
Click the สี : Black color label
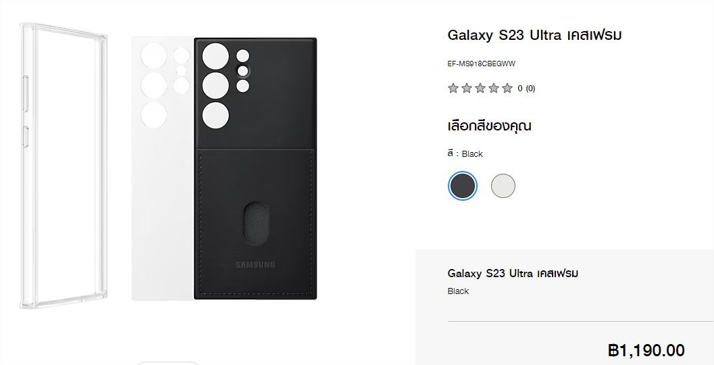(x=465, y=153)
